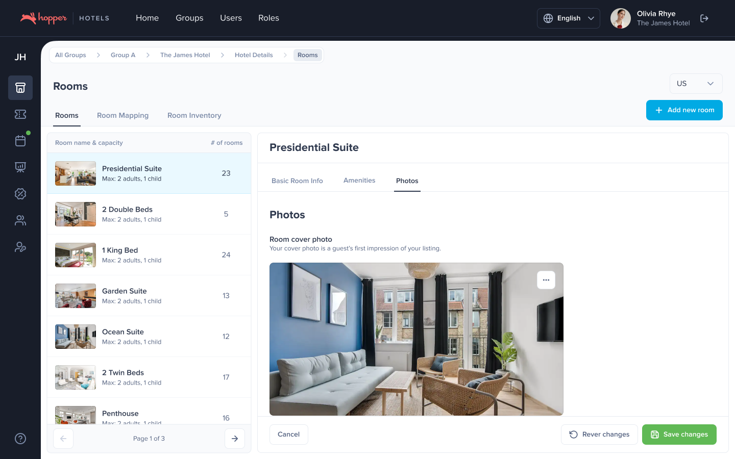Go to next page of rooms list

click(235, 439)
